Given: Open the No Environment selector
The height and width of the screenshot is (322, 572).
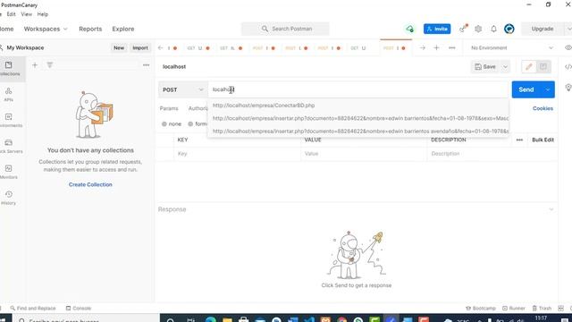Looking at the screenshot, I should pyautogui.click(x=511, y=47).
